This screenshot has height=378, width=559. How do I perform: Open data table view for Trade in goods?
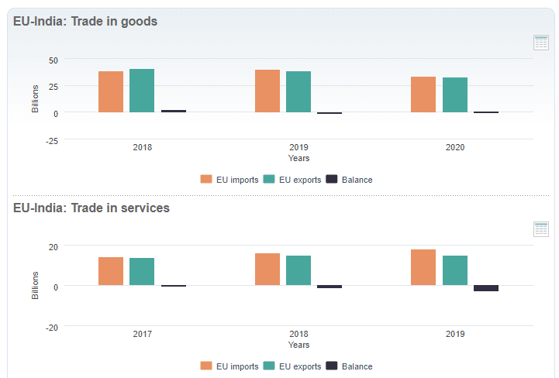click(541, 43)
